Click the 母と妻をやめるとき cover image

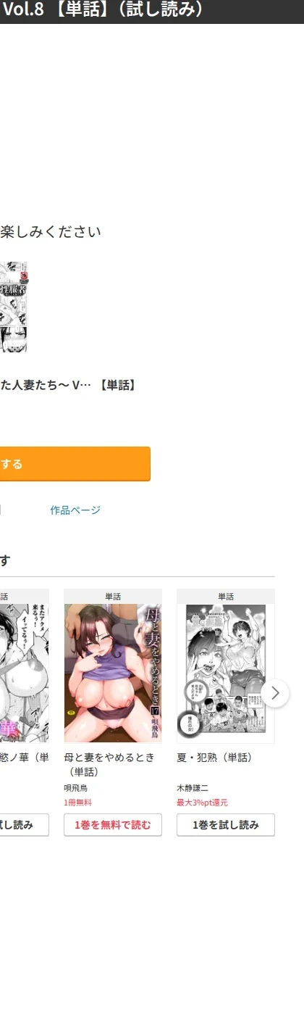tap(113, 674)
